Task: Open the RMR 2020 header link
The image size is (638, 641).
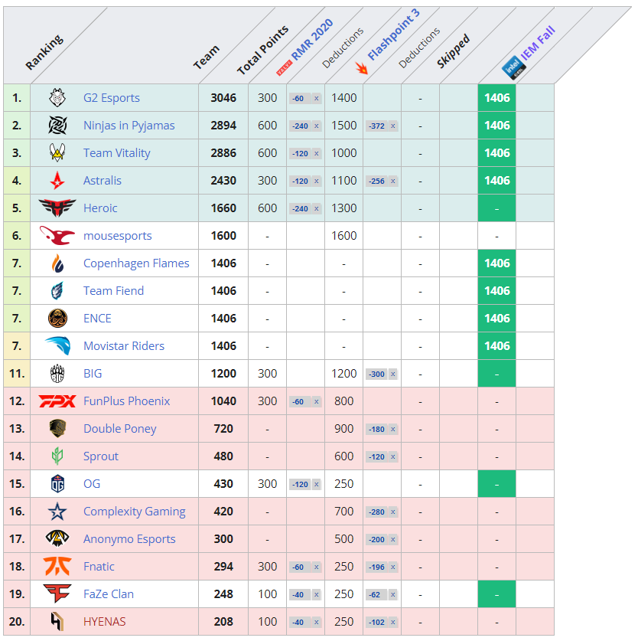Action: click(312, 40)
